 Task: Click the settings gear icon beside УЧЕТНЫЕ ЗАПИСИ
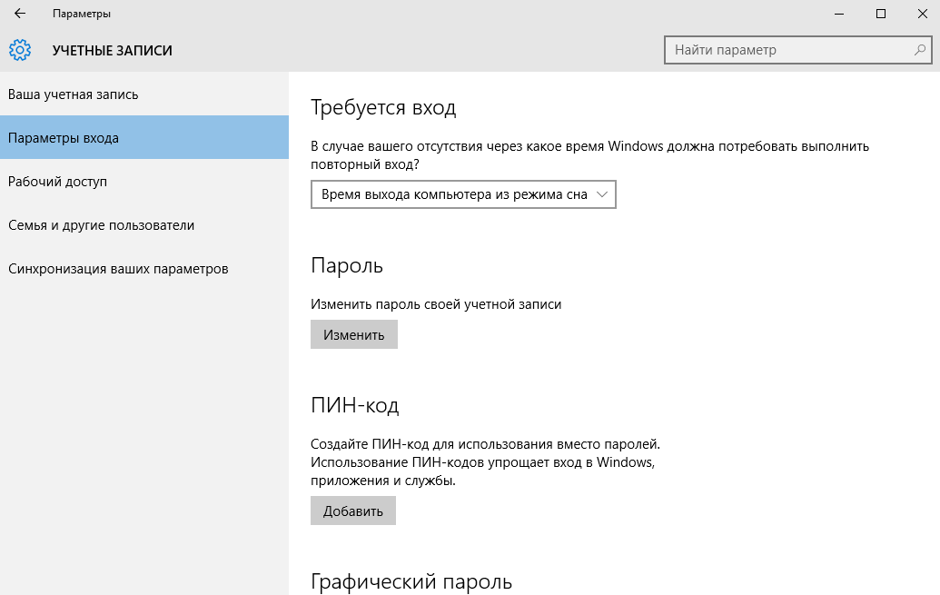click(20, 51)
